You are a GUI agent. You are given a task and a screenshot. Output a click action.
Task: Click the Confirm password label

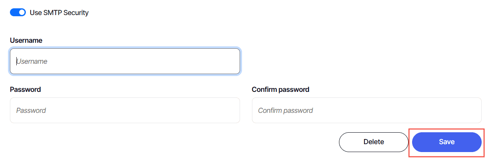(x=281, y=89)
